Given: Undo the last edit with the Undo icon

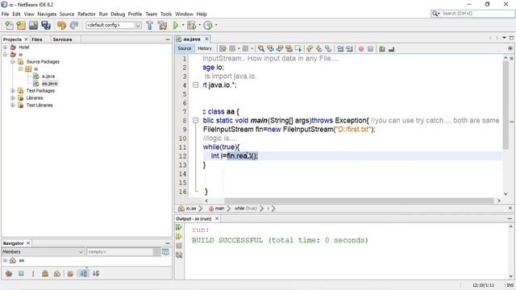Looking at the screenshot, I should (61, 25).
